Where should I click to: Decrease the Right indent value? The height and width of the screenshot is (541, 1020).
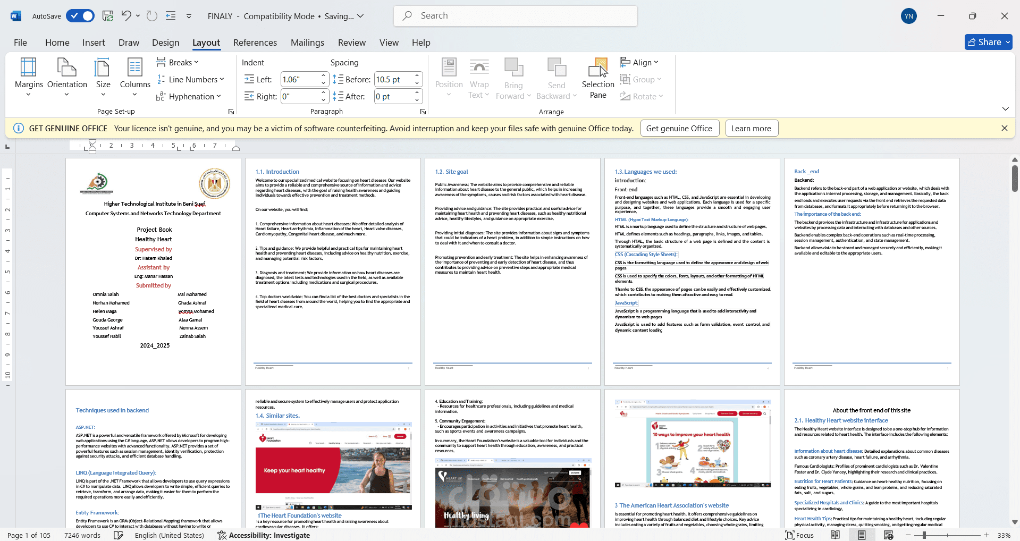tap(324, 100)
